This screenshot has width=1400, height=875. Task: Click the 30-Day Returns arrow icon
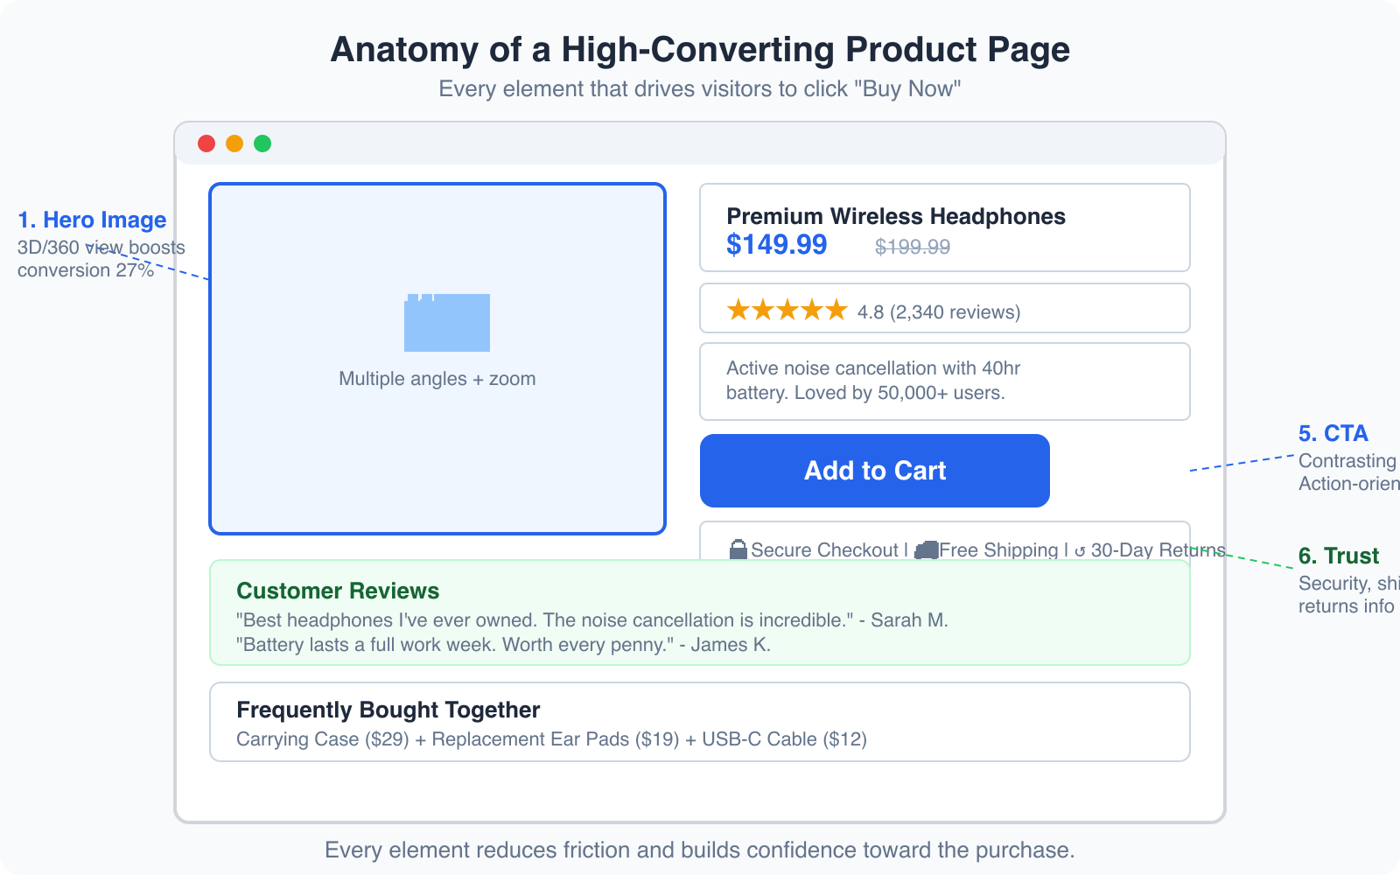1081,549
